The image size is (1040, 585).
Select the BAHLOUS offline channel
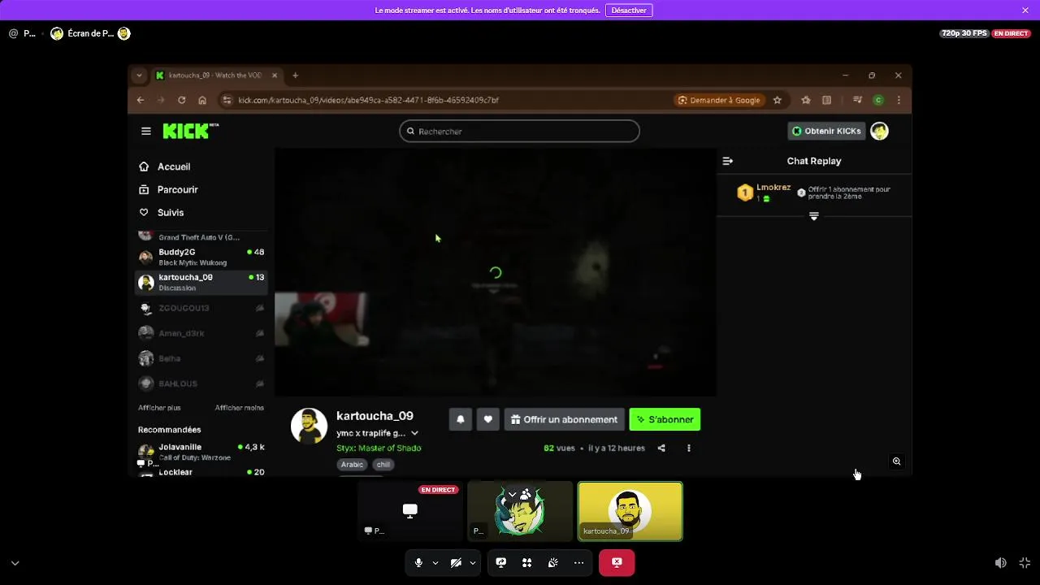[201, 383]
